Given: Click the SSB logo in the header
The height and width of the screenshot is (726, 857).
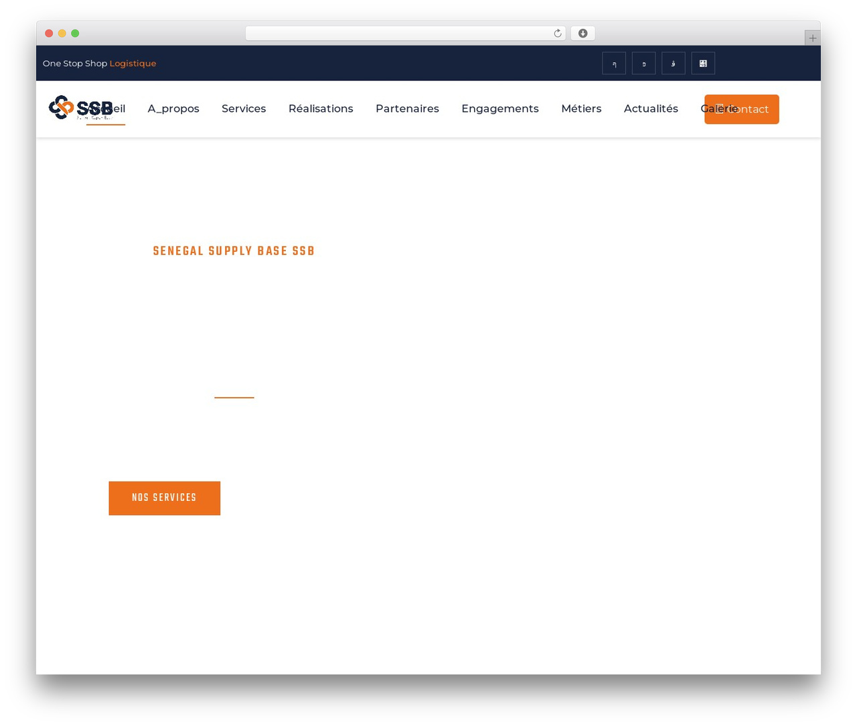Looking at the screenshot, I should 80,108.
